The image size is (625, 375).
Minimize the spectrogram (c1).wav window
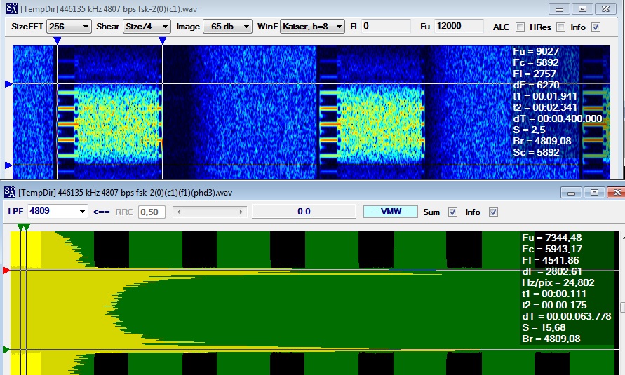pyautogui.click(x=559, y=8)
